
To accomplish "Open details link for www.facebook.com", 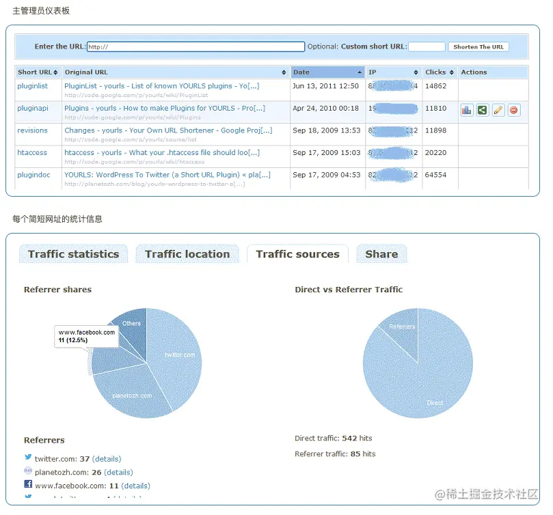I will [136, 486].
